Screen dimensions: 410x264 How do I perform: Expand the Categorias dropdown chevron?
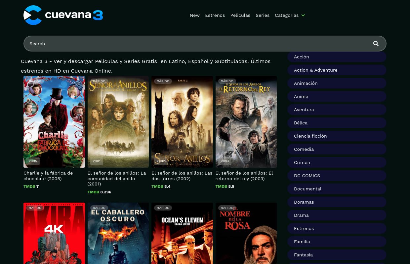coord(303,16)
